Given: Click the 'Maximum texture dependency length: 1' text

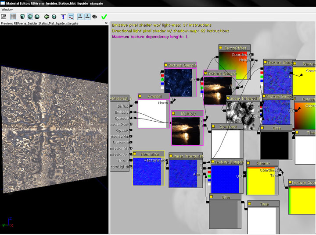Looking at the screenshot, I should pos(150,37).
